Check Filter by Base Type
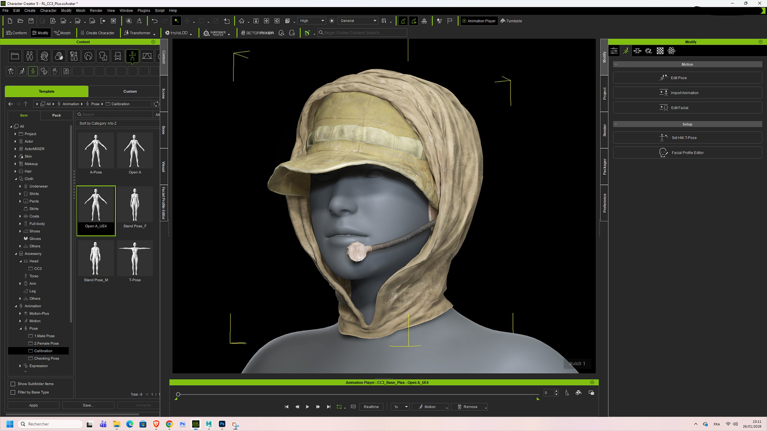 13,392
